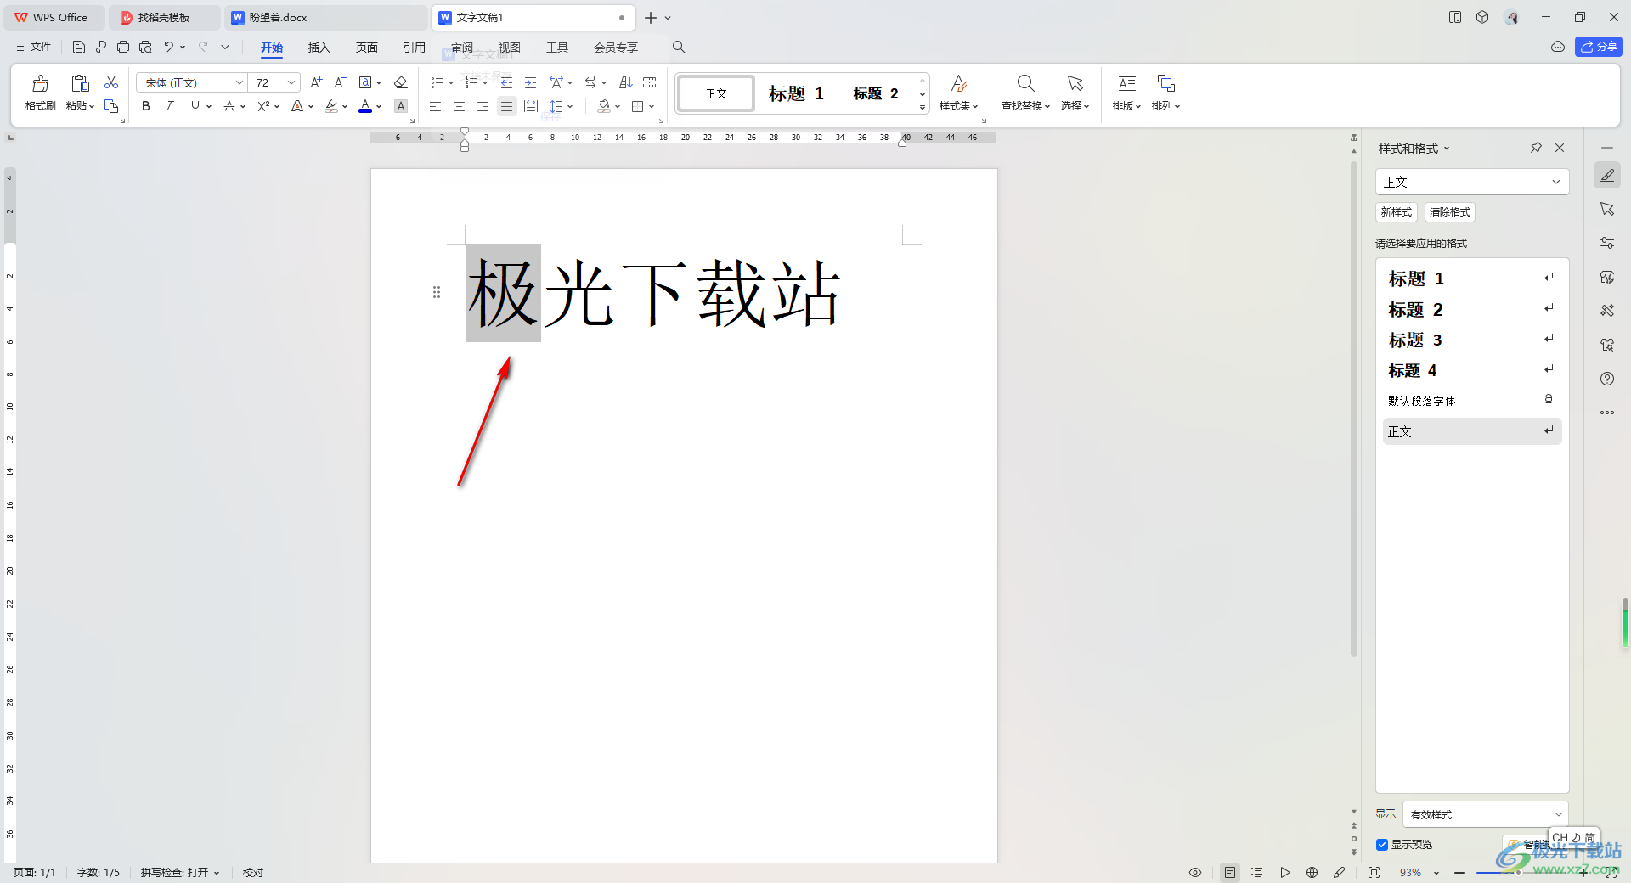
Task: Open the current style dropdown 正文 in pane
Action: click(x=1472, y=182)
